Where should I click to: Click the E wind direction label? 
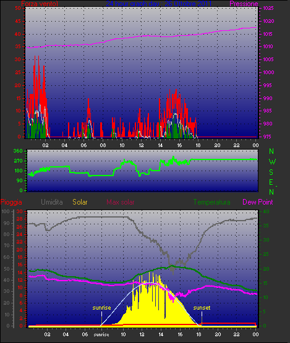tap(271, 182)
